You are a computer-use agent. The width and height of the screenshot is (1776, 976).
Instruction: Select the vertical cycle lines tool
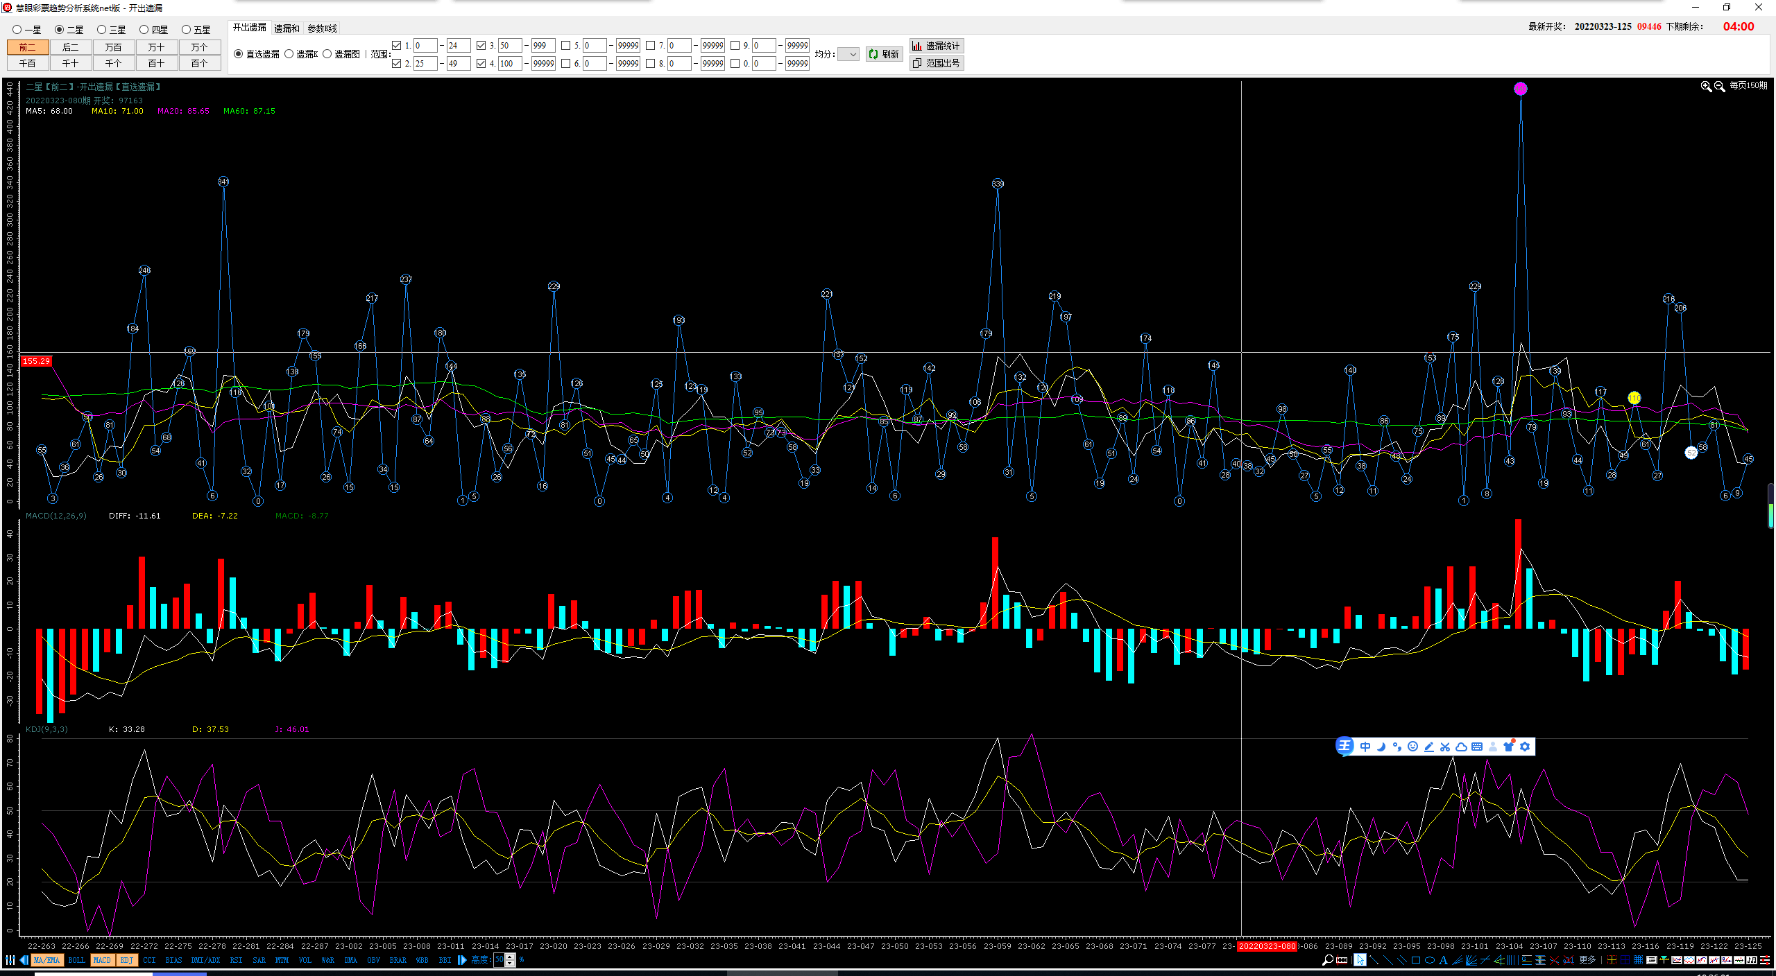tap(1513, 960)
